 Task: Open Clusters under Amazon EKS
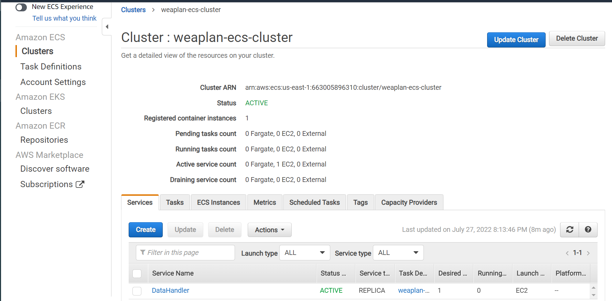pos(36,111)
